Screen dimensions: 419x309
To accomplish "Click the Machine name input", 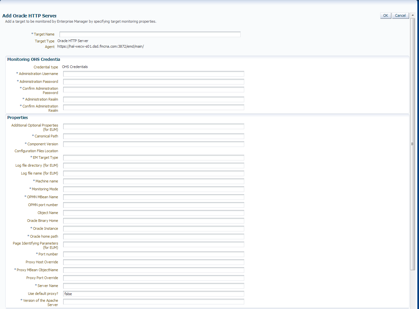I will [154, 181].
